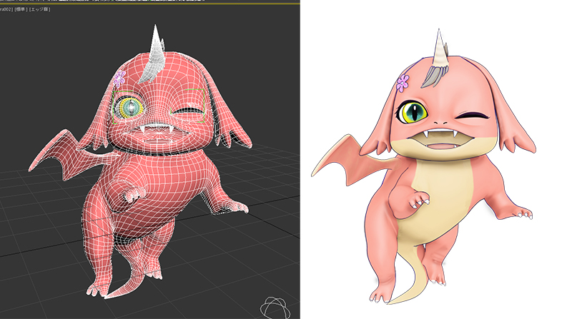The width and height of the screenshot is (572, 319).
Task: Select the purple flower on the wireframe model's head
Action: (119, 79)
